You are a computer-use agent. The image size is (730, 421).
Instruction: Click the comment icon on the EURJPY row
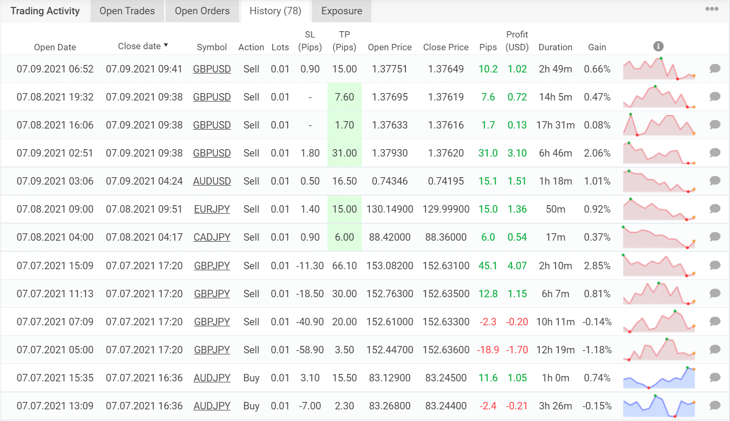715,208
